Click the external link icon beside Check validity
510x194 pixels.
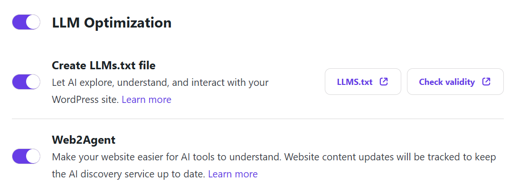486,82
